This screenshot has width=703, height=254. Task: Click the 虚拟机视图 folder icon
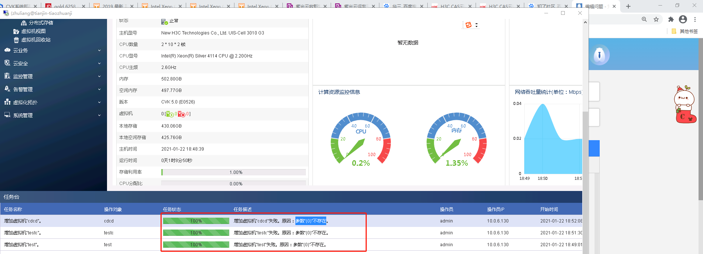[16, 32]
